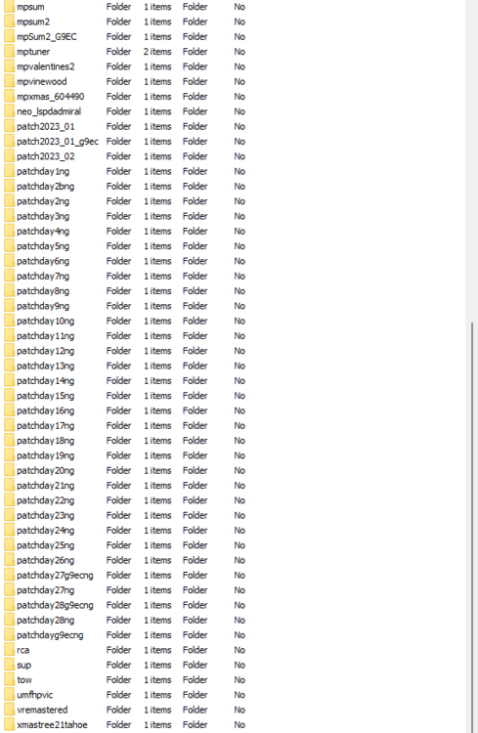Select the patchday10ng folder name
Screen dimensions: 478x733
tap(45, 322)
